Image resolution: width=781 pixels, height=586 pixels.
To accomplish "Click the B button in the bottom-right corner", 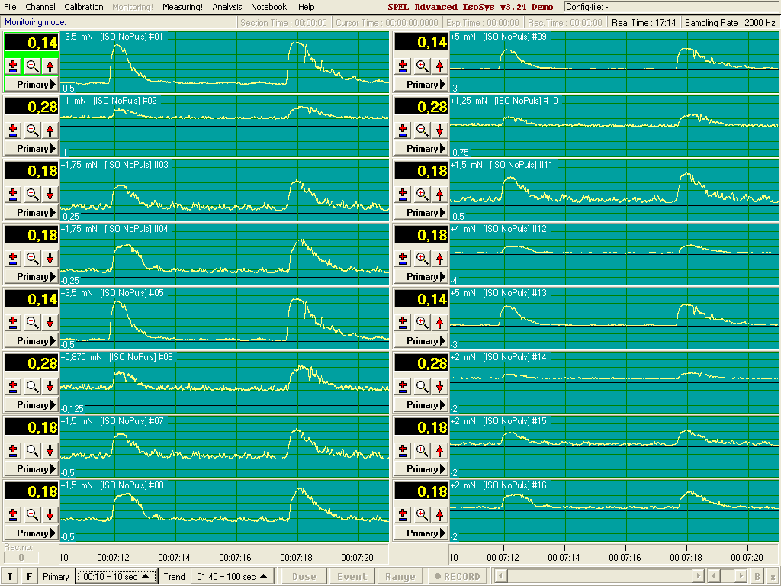I will (757, 576).
